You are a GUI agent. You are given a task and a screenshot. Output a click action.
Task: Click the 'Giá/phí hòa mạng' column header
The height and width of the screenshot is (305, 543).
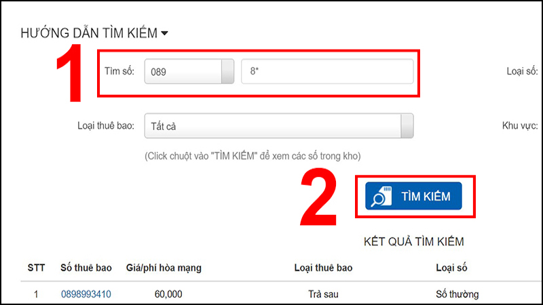[x=164, y=268]
